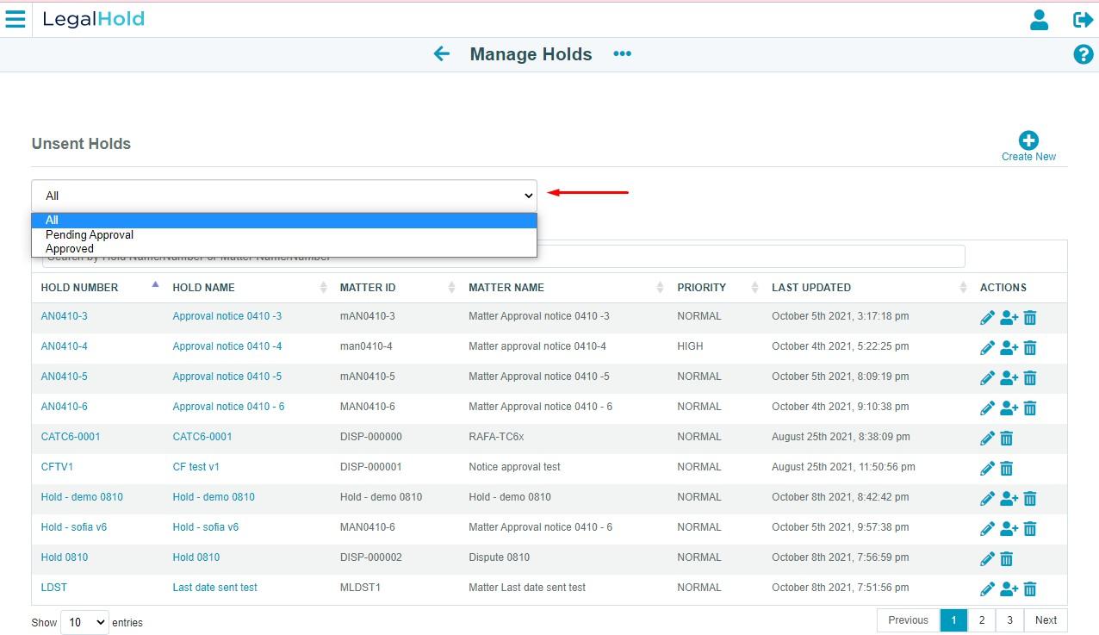Open the Approval notice 0410 -4 link

pyautogui.click(x=227, y=346)
